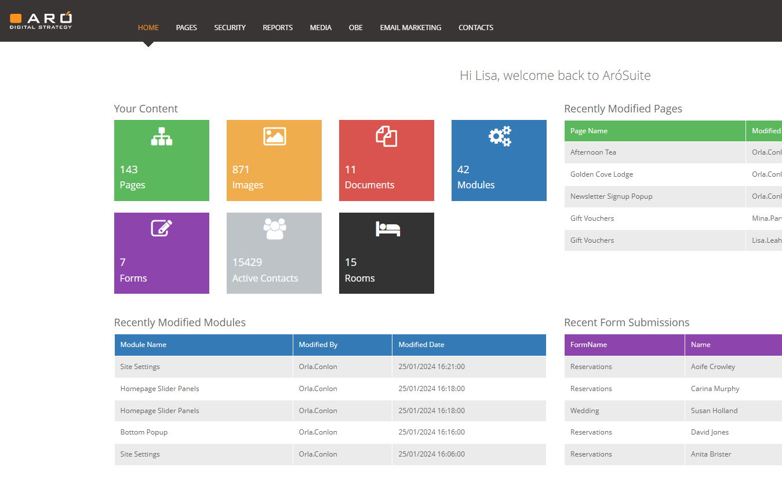Screen dimensions: 782x489
Task: Go to the Reports menu
Action: tap(278, 27)
